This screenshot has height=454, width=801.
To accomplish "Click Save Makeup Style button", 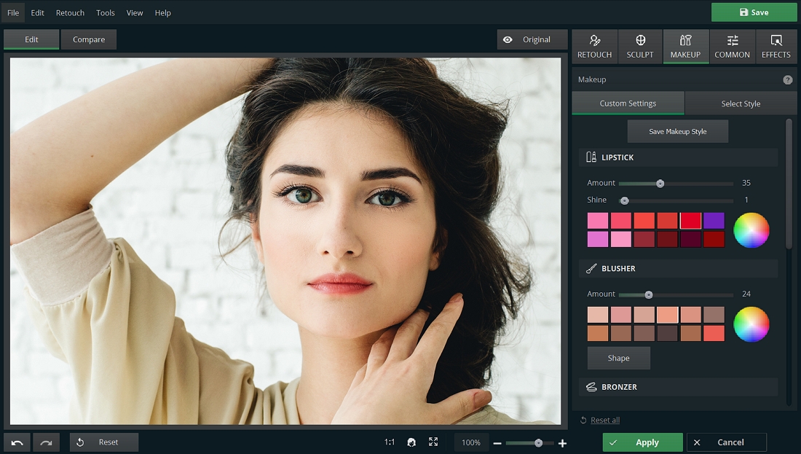I will [x=678, y=131].
